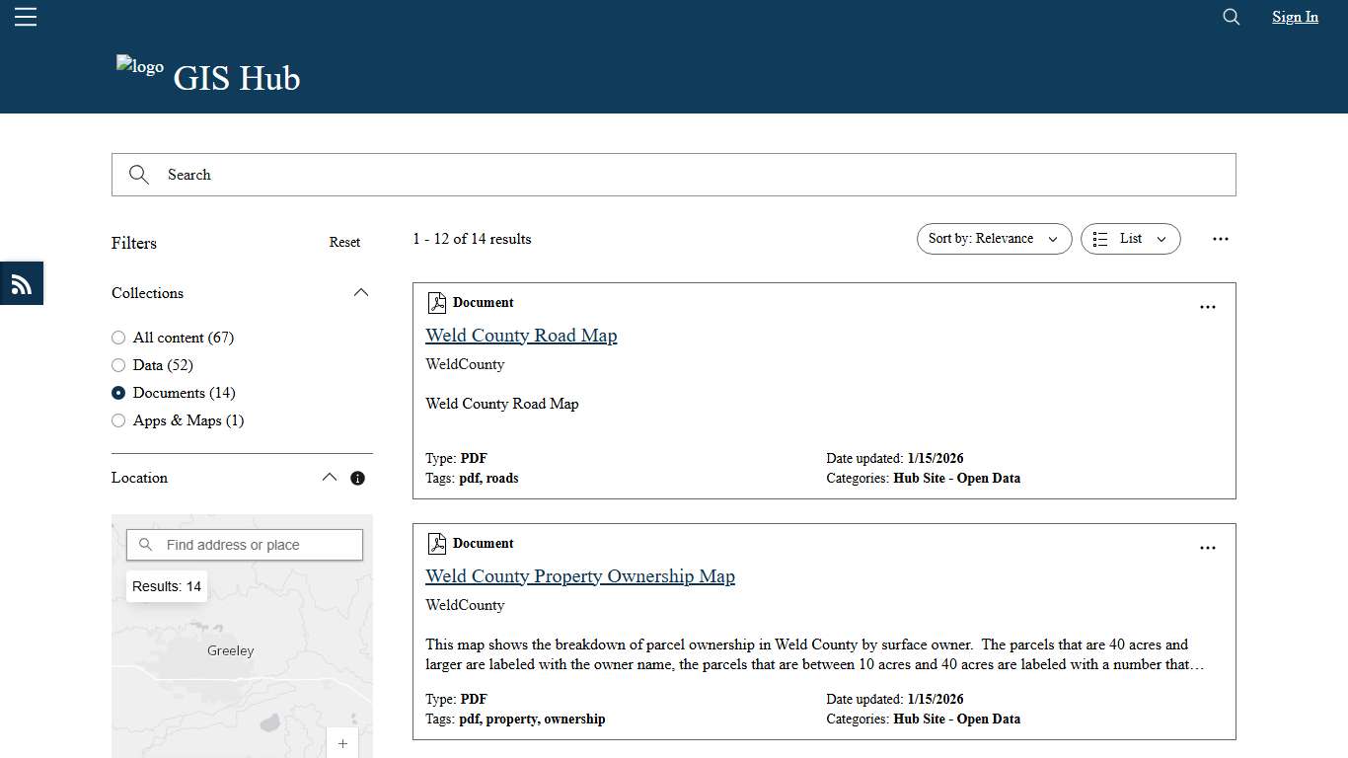Open the hamburger navigation menu

(x=25, y=16)
